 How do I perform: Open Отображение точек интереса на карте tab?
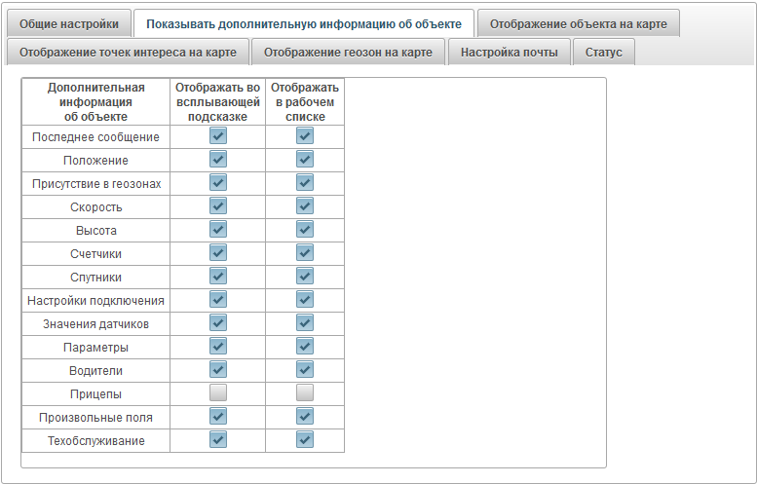(x=127, y=53)
